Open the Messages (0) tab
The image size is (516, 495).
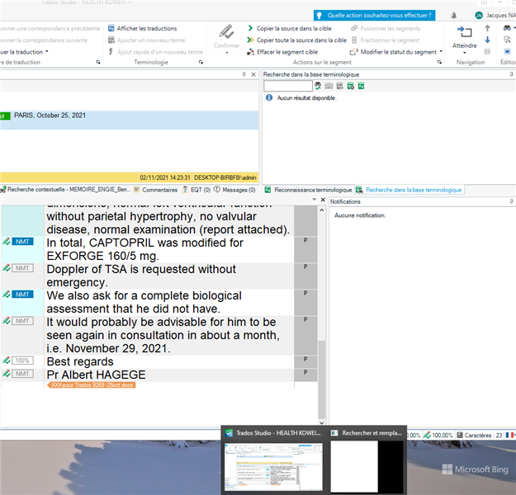234,190
